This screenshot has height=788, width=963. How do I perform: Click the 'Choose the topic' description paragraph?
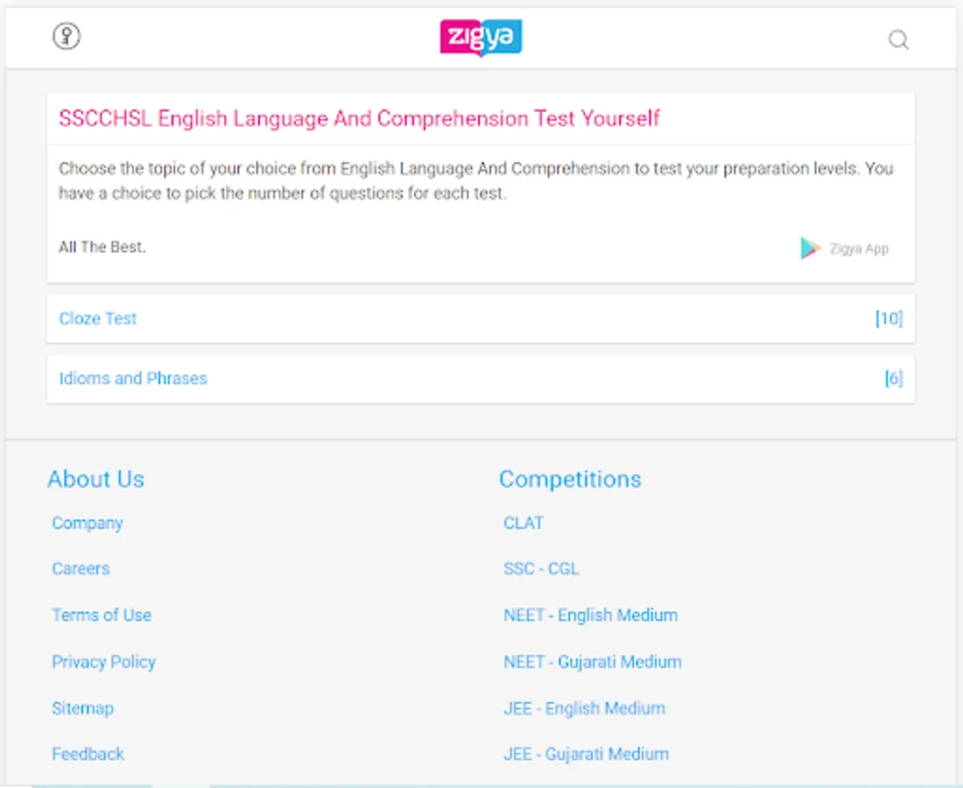coord(476,181)
